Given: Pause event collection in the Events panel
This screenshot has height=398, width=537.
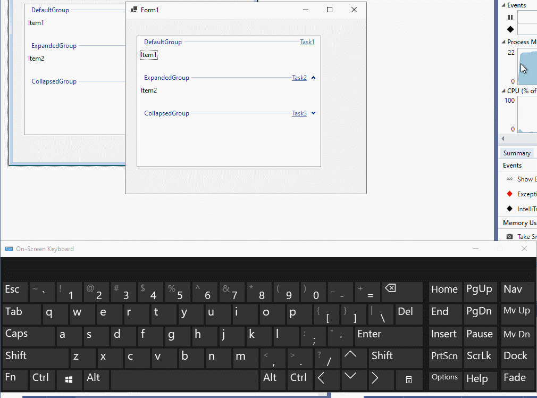Looking at the screenshot, I should 510,17.
